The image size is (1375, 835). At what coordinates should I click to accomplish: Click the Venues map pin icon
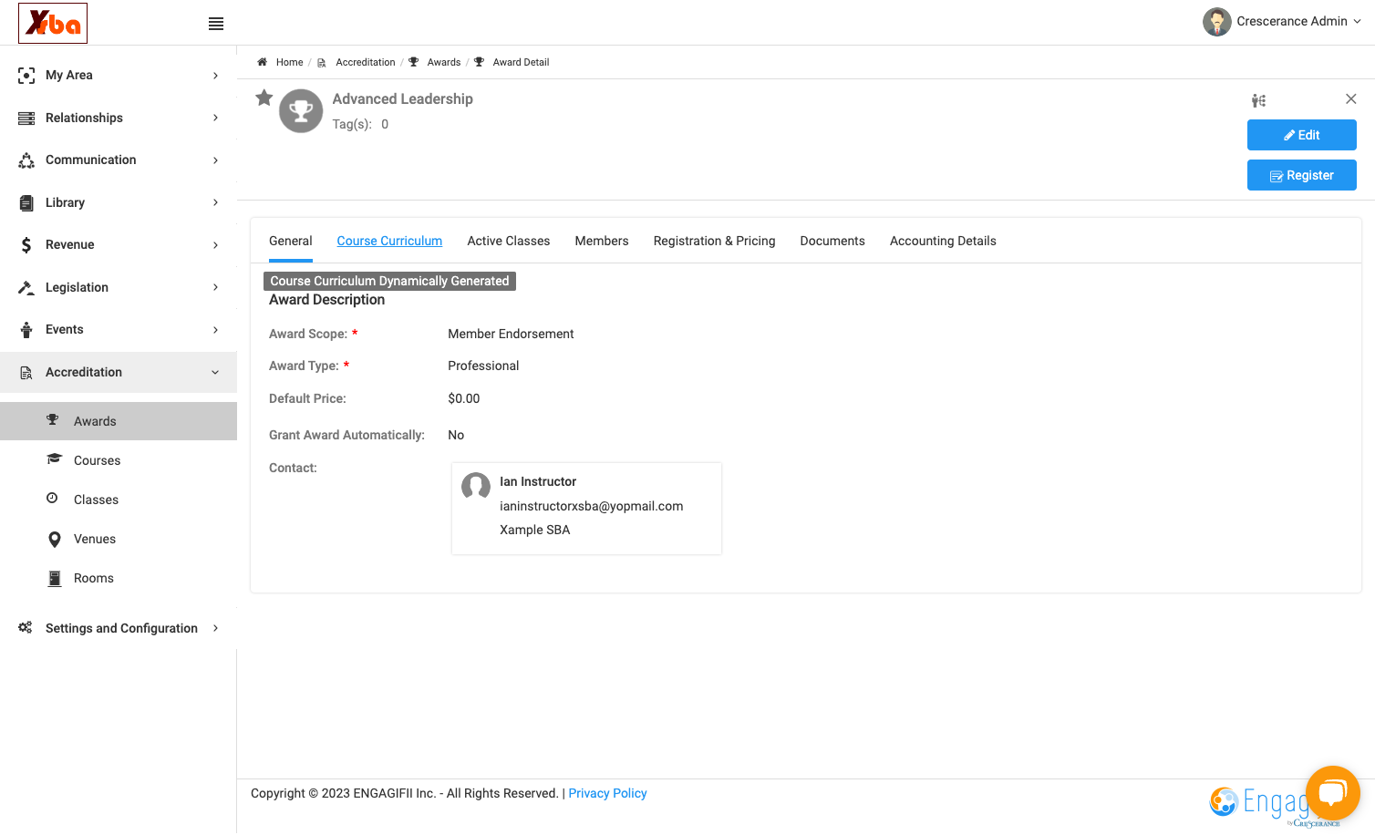coord(55,540)
